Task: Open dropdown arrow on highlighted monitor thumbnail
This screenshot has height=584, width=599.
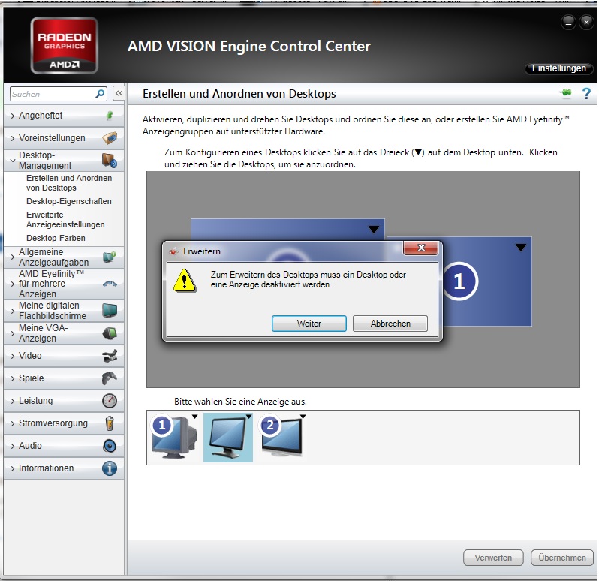Action: coord(248,417)
